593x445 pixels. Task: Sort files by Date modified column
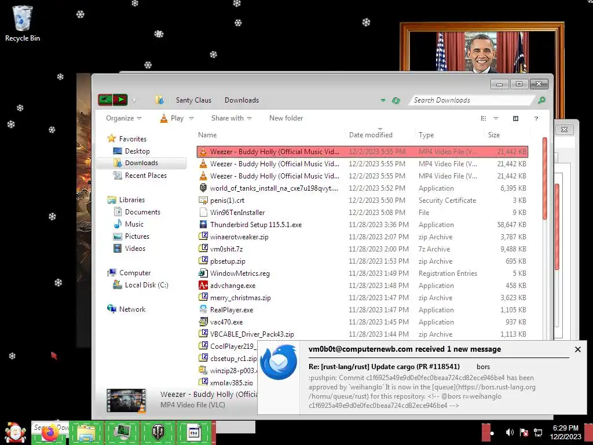tap(371, 134)
